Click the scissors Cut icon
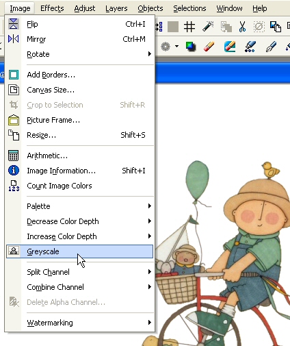The image size is (290, 346). point(242,27)
